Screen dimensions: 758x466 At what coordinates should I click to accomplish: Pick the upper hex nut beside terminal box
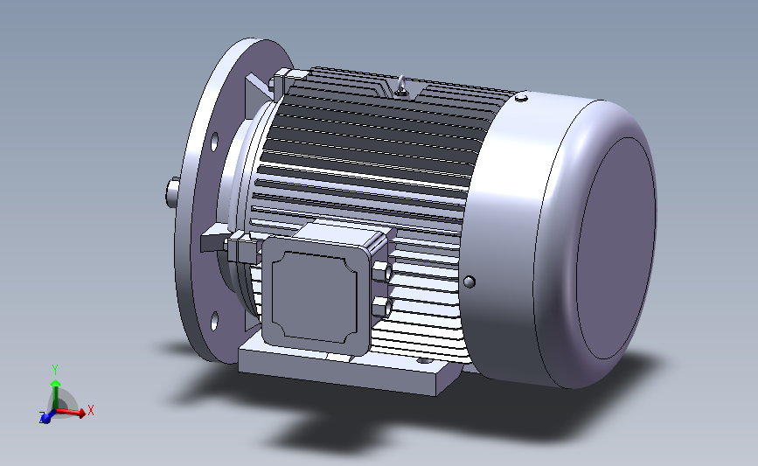tap(383, 271)
